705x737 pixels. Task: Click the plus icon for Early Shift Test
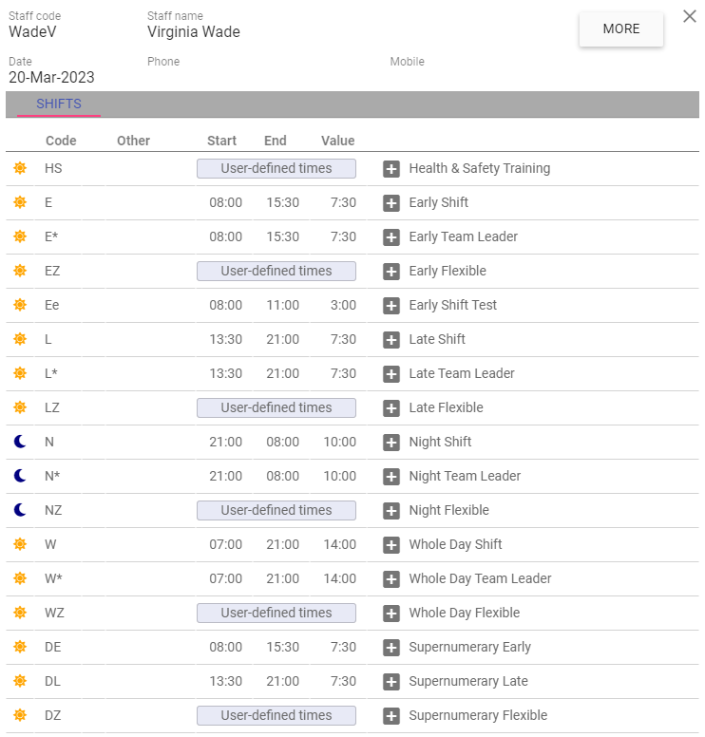point(391,306)
